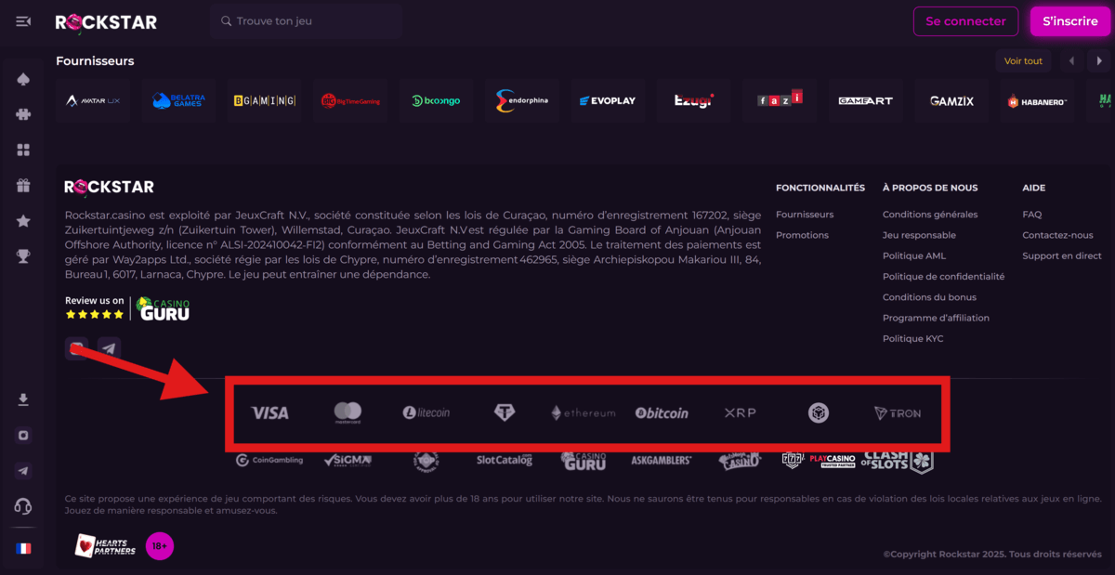Select the Gamzix provider logo
1115x575 pixels.
(x=951, y=100)
